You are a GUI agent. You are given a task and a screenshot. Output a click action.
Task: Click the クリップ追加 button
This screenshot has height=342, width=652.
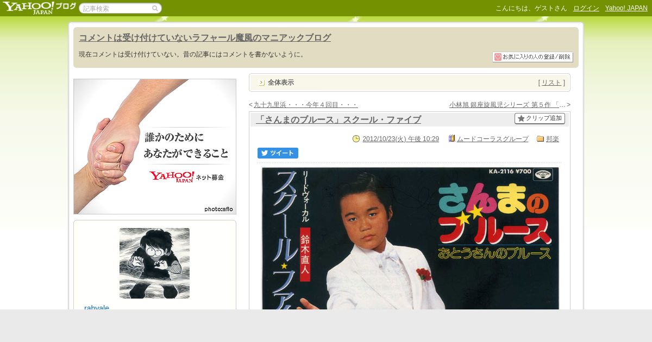[540, 118]
